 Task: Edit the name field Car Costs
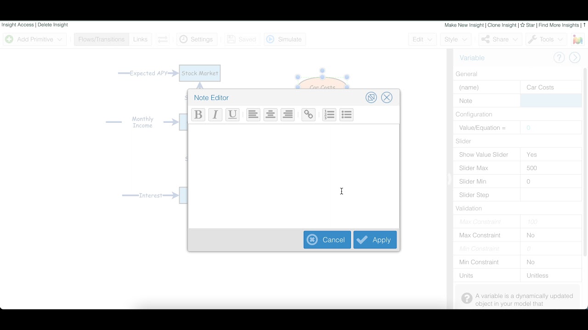pyautogui.click(x=551, y=87)
